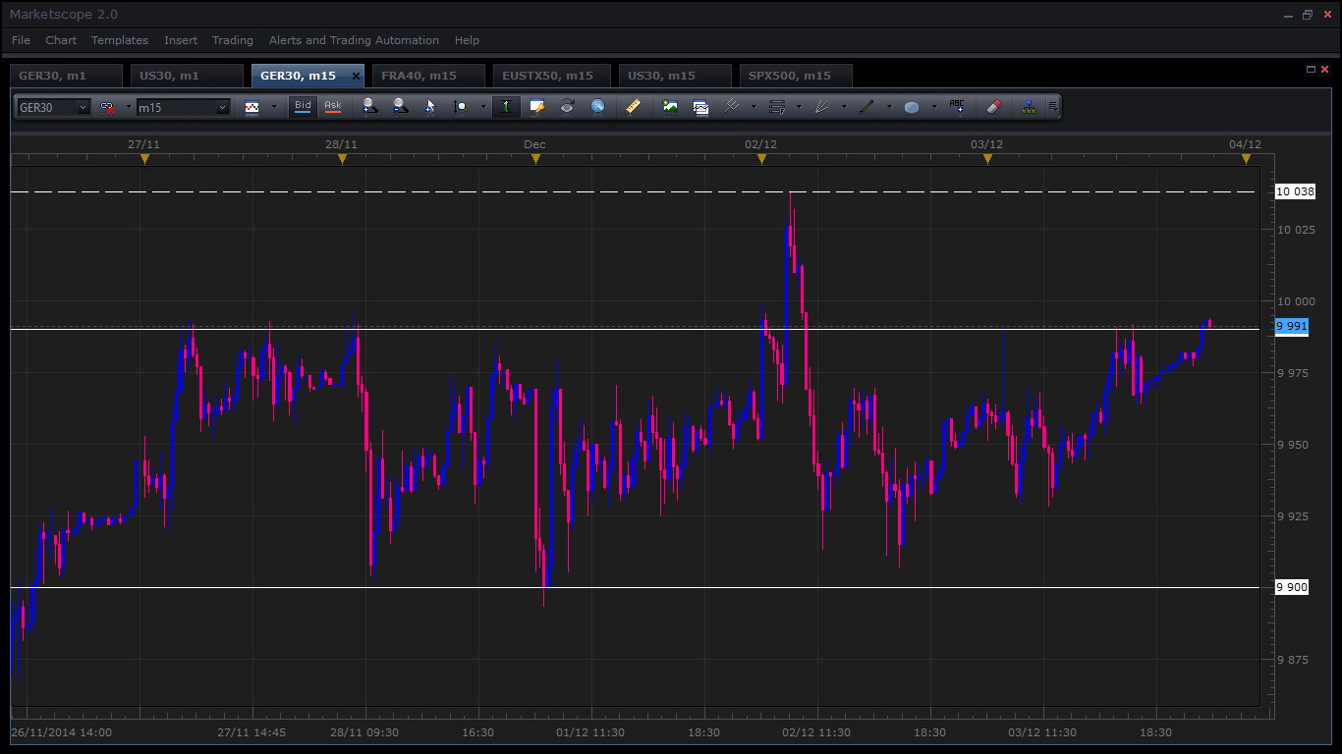The image size is (1342, 754).
Task: Click the 02/12 date marker triangle
Action: point(761,159)
